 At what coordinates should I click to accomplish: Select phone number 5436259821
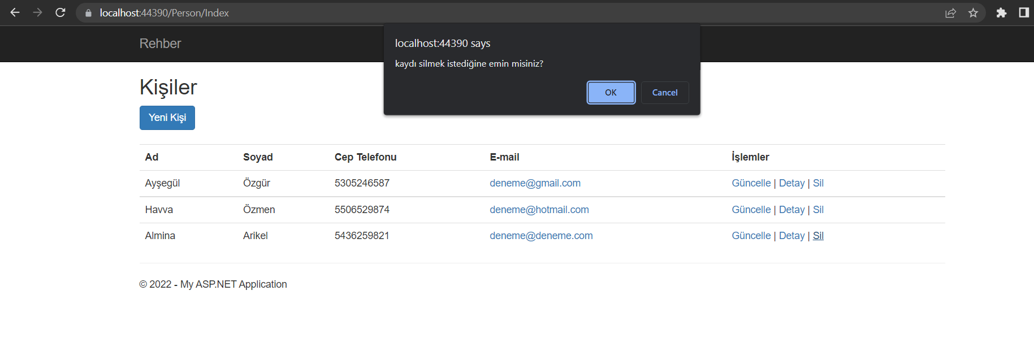pyautogui.click(x=362, y=236)
